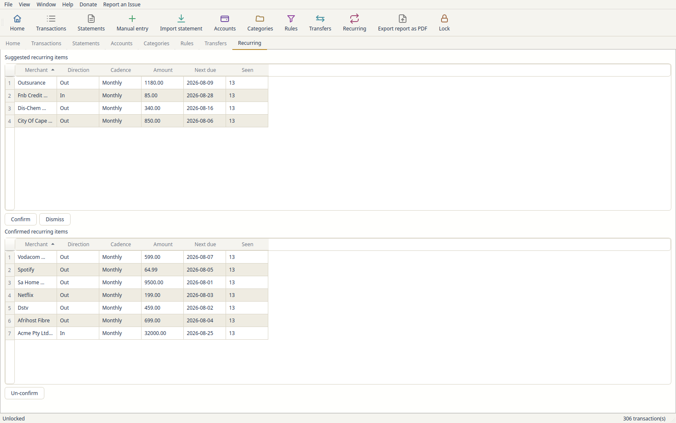Click the 2026-08-28 next due cell
The width and height of the screenshot is (676, 423).
(x=205, y=96)
